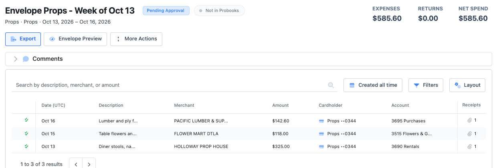Image resolution: width=497 pixels, height=168 pixels.
Task: Click the 3695 Purchases account cell
Action: [x=408, y=121]
